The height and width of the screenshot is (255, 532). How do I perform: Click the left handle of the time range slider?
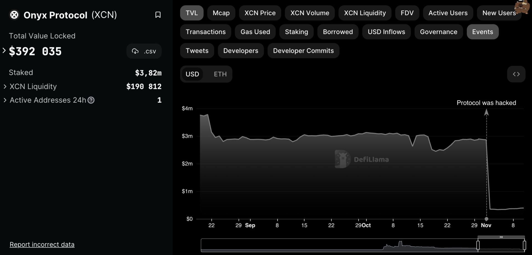478,245
